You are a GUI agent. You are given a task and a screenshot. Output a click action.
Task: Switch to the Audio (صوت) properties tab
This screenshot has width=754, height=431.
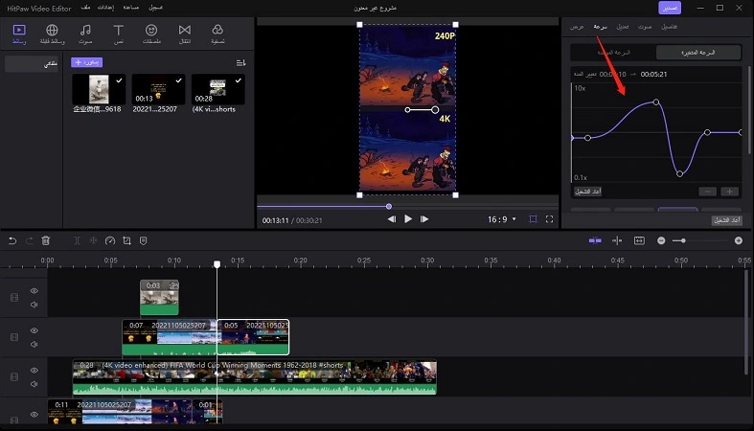point(645,27)
